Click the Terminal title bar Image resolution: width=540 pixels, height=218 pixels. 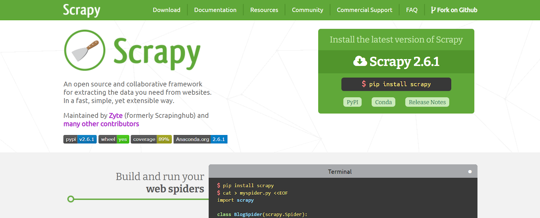tap(343, 171)
